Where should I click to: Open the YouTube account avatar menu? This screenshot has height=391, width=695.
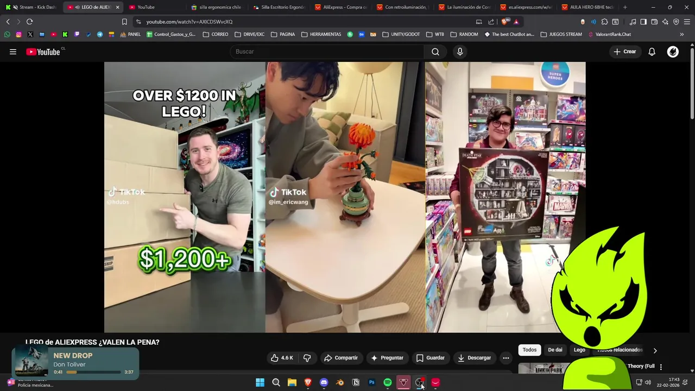(x=673, y=52)
